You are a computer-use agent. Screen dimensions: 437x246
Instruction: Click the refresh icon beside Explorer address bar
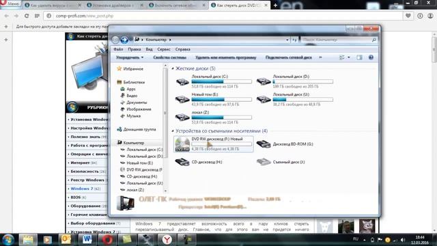click(294, 40)
